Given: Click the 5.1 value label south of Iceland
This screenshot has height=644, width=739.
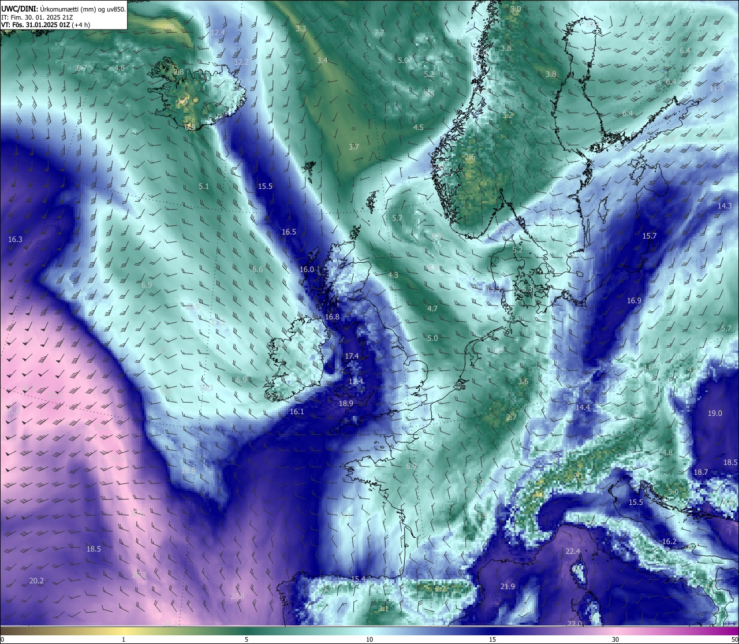Looking at the screenshot, I should click(204, 186).
